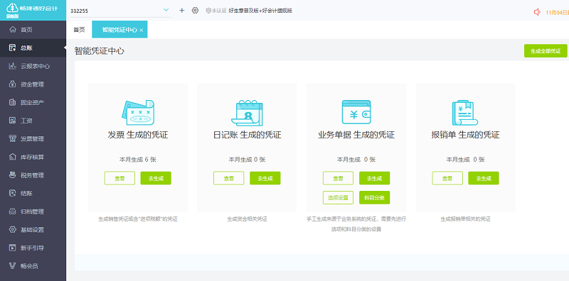This screenshot has height=281, width=569.
Task: Click 去生成 under 业务单据 生成的凭证
Action: (x=375, y=178)
